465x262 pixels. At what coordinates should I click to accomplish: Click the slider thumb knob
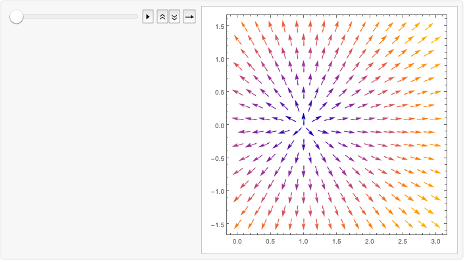16,16
